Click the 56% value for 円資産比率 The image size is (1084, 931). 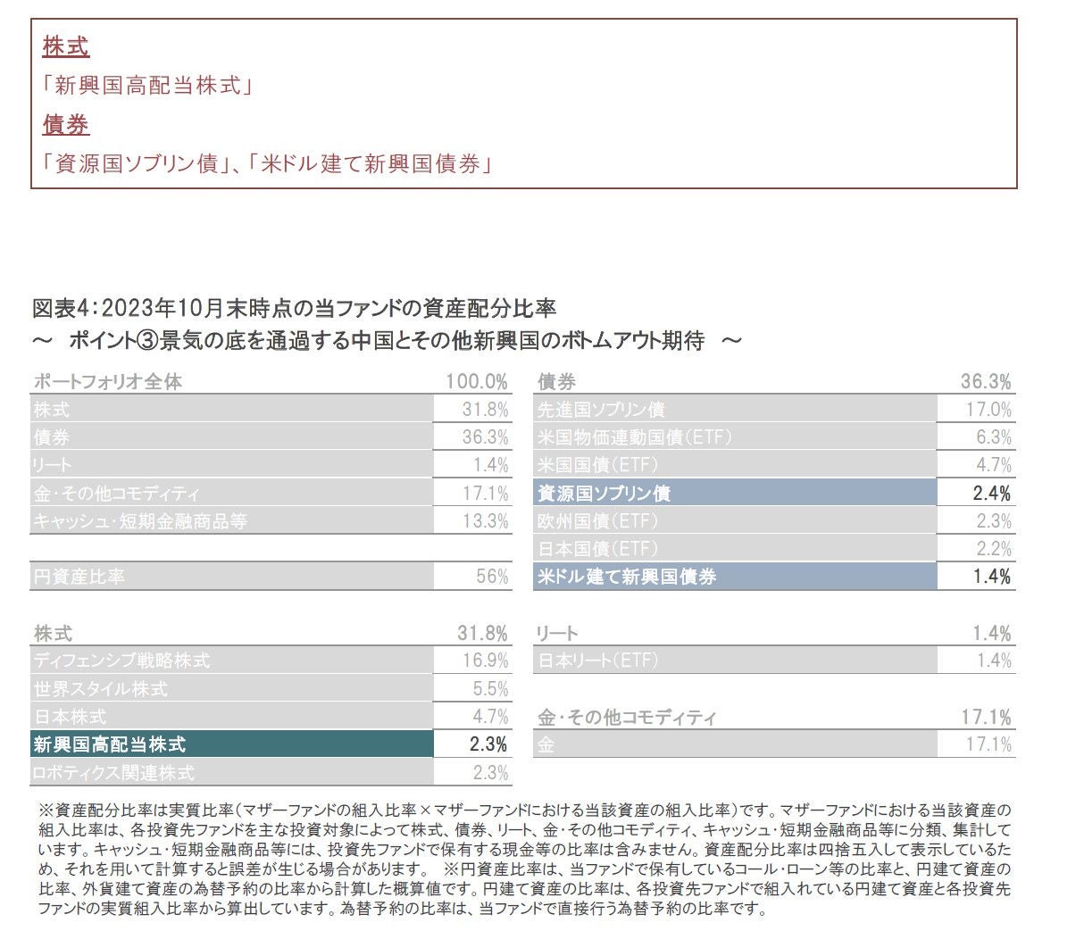(491, 577)
